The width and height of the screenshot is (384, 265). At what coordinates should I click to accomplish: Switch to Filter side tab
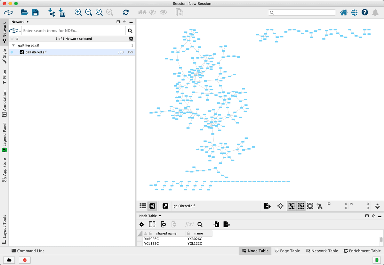coord(4,77)
